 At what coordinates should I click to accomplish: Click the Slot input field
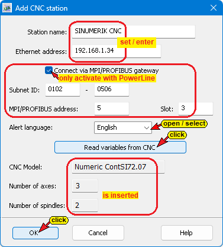tap(196, 108)
